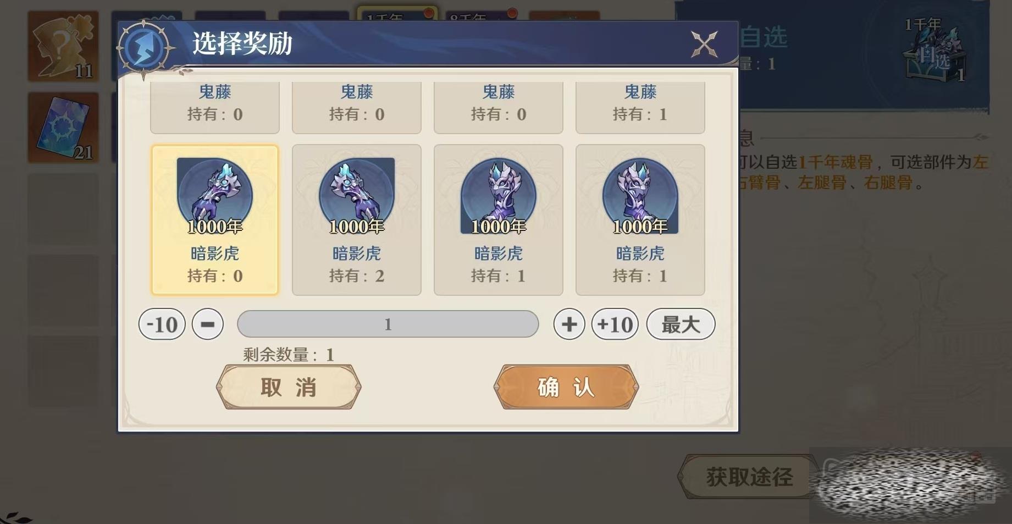Image resolution: width=1012 pixels, height=524 pixels.
Task: Cancel selection with 取消 button
Action: pos(289,387)
